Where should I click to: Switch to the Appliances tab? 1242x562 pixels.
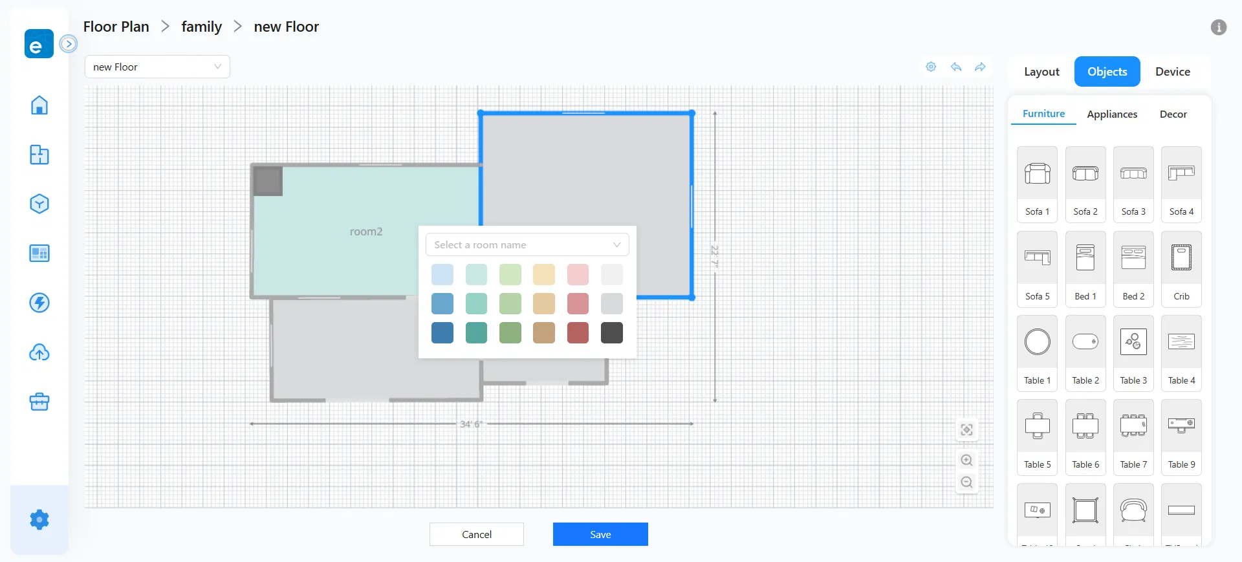[1111, 114]
